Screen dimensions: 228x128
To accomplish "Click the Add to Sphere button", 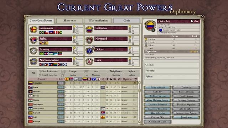I will [186, 109].
